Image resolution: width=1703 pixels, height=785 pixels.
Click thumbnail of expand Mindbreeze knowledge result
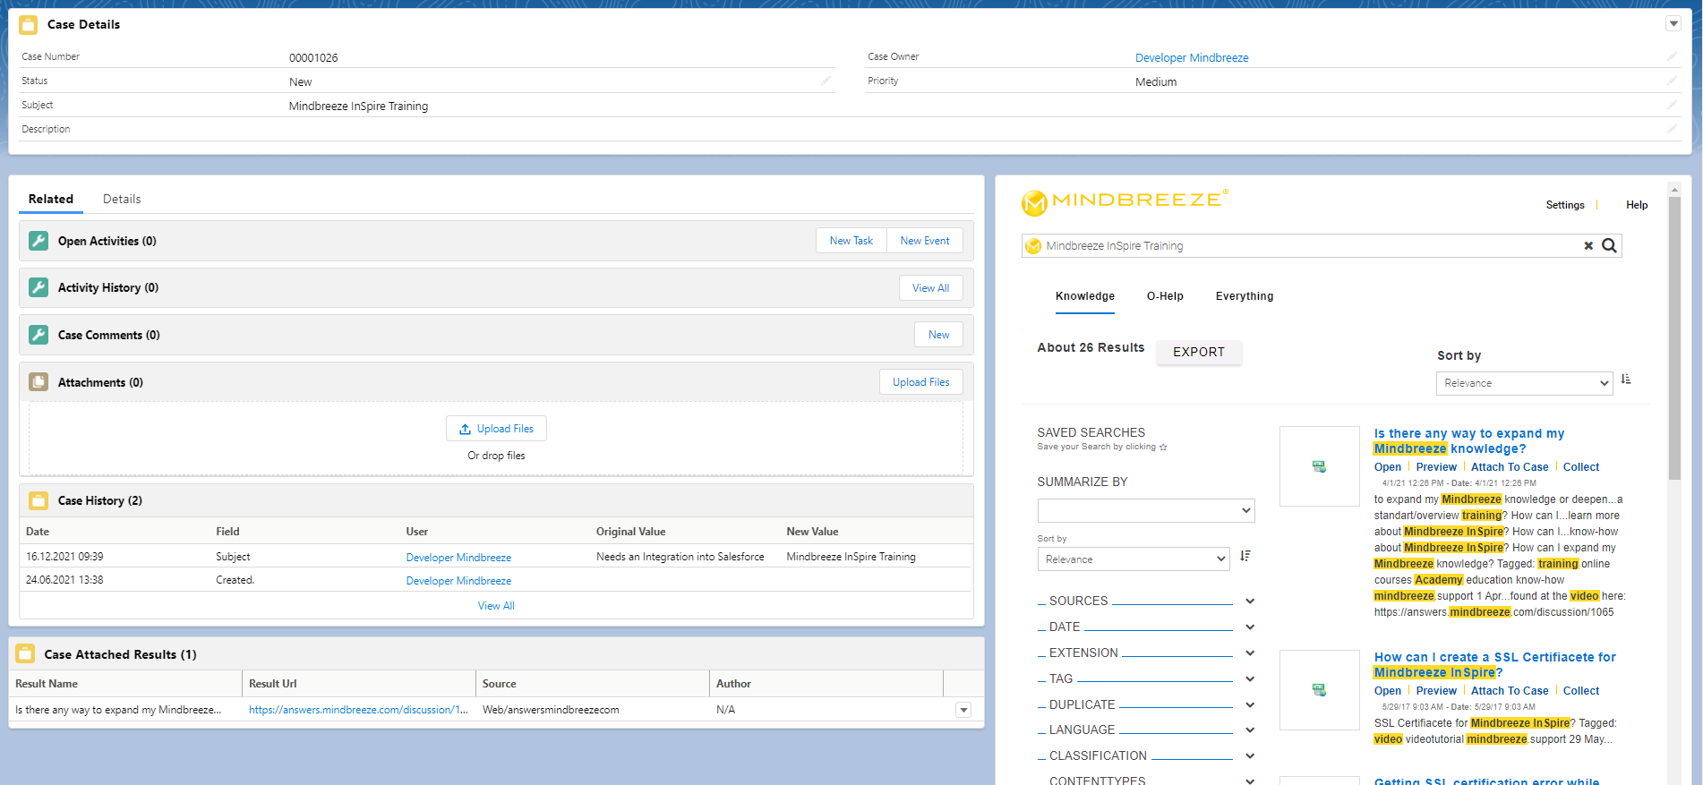point(1320,466)
